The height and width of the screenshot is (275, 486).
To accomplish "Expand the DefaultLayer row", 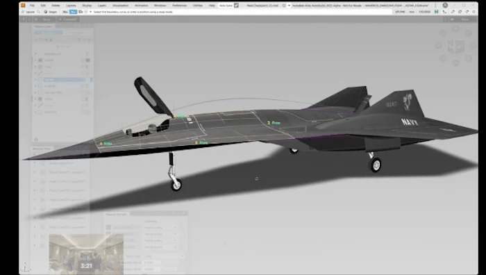I will (x=35, y=53).
